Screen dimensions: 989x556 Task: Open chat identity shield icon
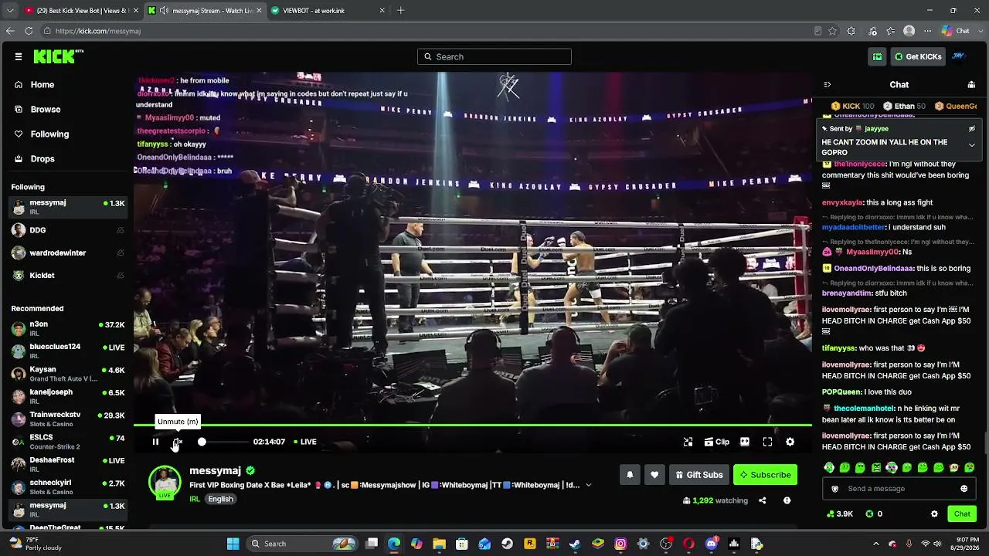tap(834, 489)
